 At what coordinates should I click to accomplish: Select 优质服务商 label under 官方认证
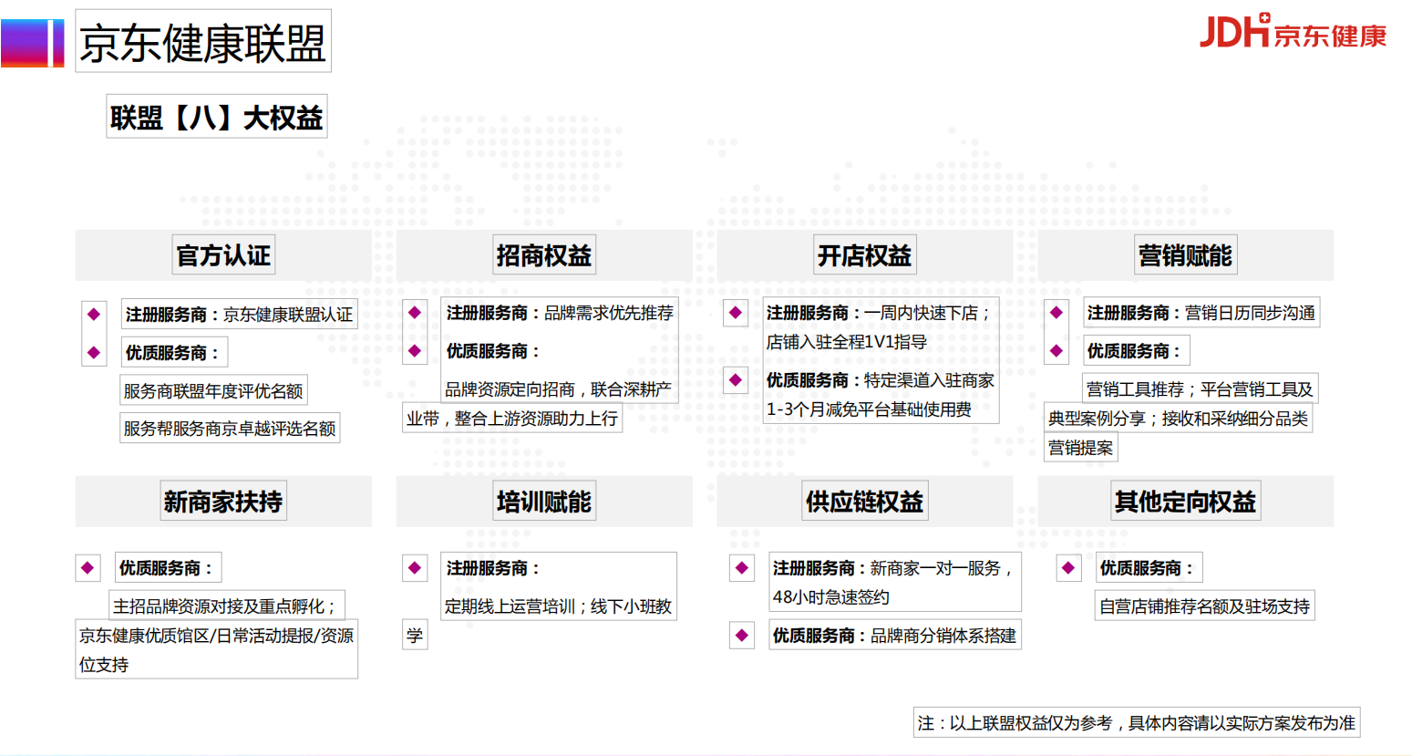(173, 353)
